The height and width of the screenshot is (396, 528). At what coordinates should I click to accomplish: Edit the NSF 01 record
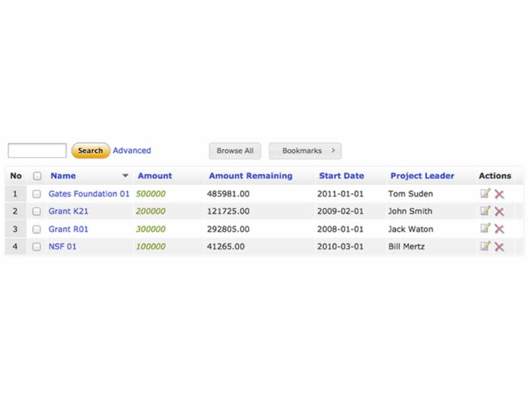pyautogui.click(x=485, y=246)
